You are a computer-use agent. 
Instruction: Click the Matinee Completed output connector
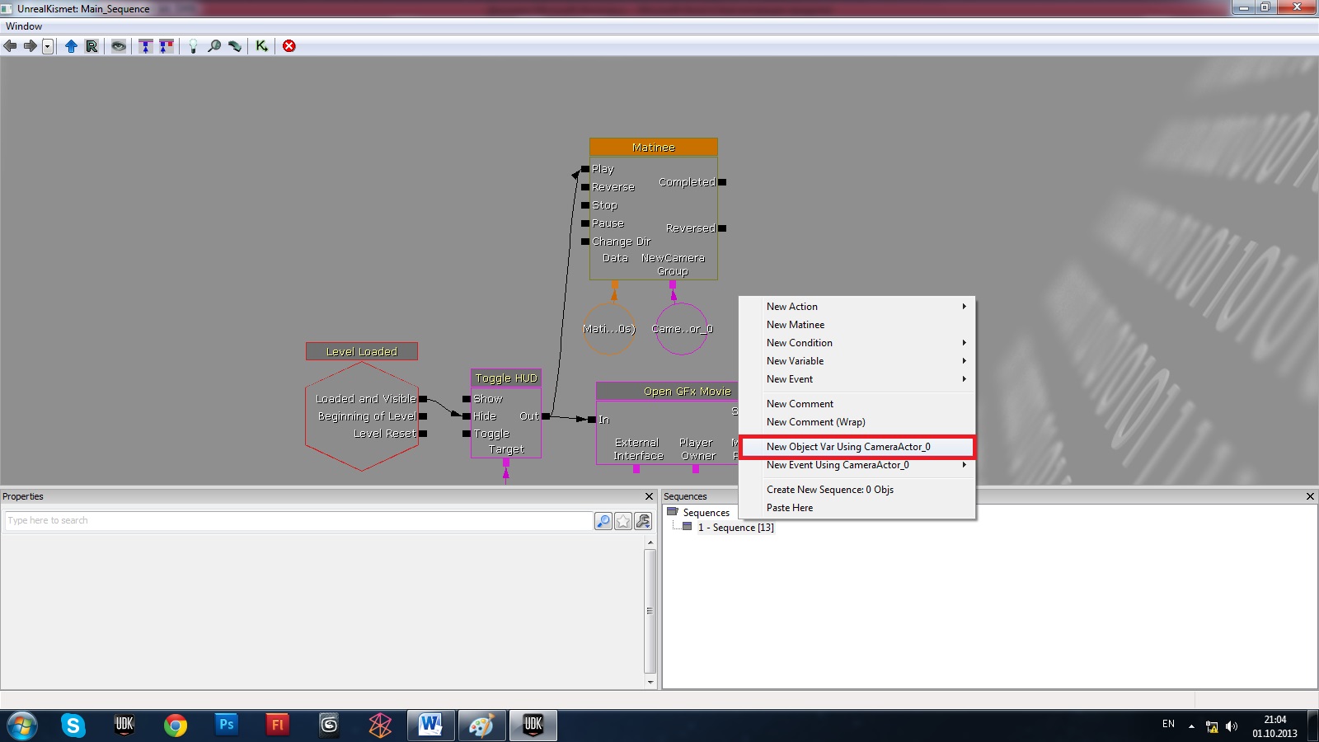coord(722,182)
